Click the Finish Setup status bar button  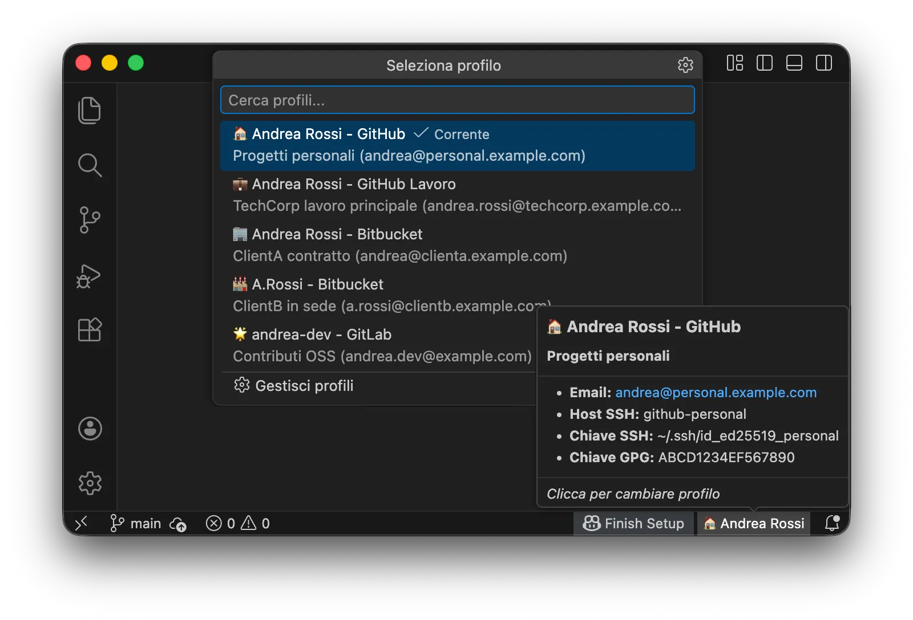(633, 523)
